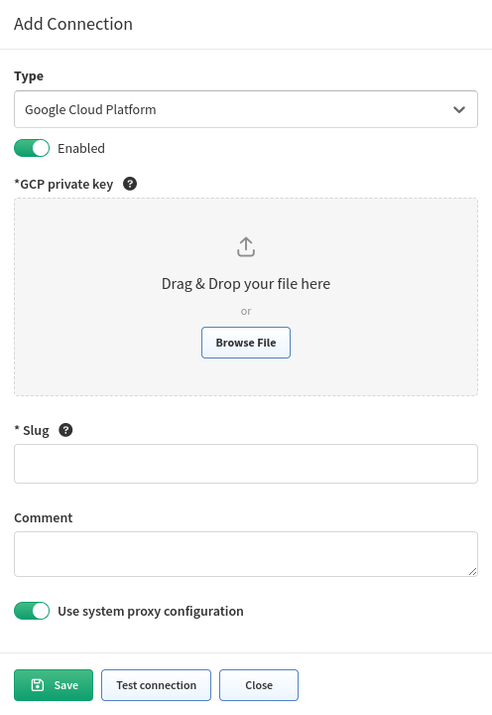Click the GCP private key label
Screen dimensions: 492x715
pos(63,185)
